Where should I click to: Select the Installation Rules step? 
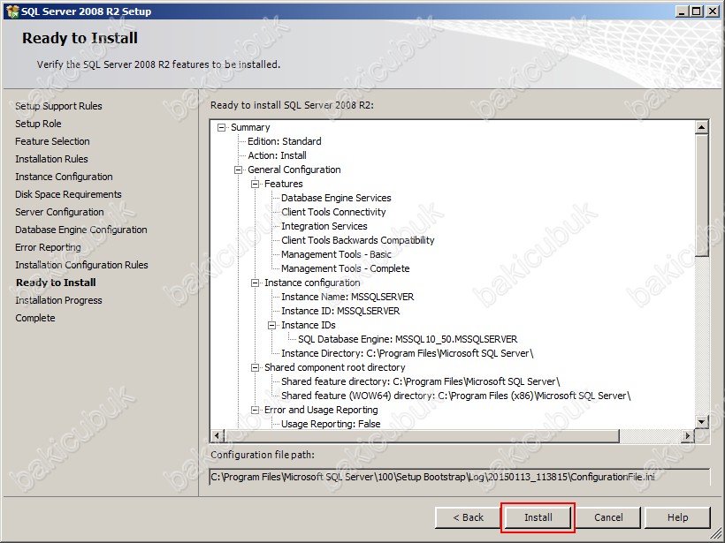[51, 159]
